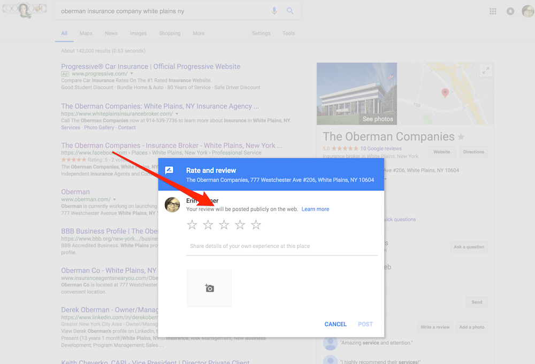Screen dimensions: 535x364
Task: Open the News tab
Action: coord(111,33)
